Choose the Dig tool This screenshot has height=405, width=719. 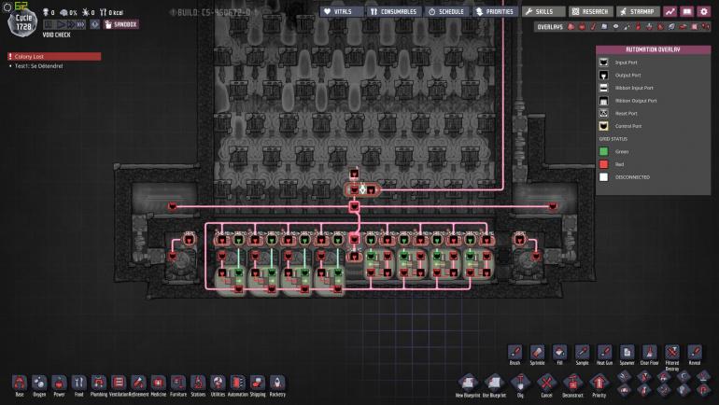pyautogui.click(x=522, y=383)
